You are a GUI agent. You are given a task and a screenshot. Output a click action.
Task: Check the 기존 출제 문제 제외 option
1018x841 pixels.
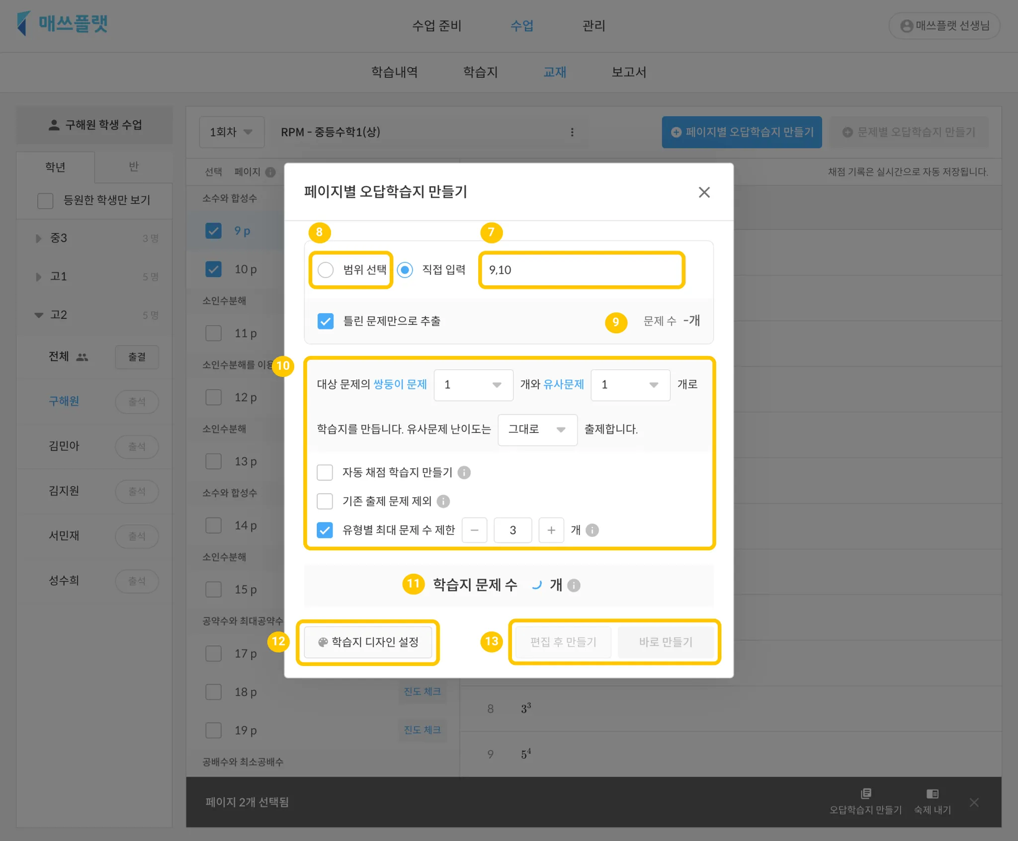coord(325,501)
